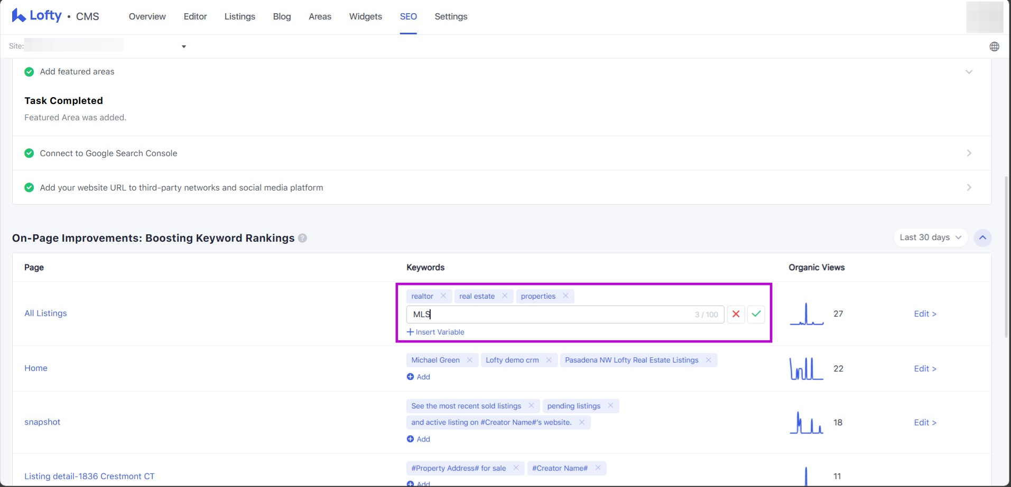This screenshot has width=1011, height=487.
Task: Open the All Listings page link
Action: (x=45, y=313)
